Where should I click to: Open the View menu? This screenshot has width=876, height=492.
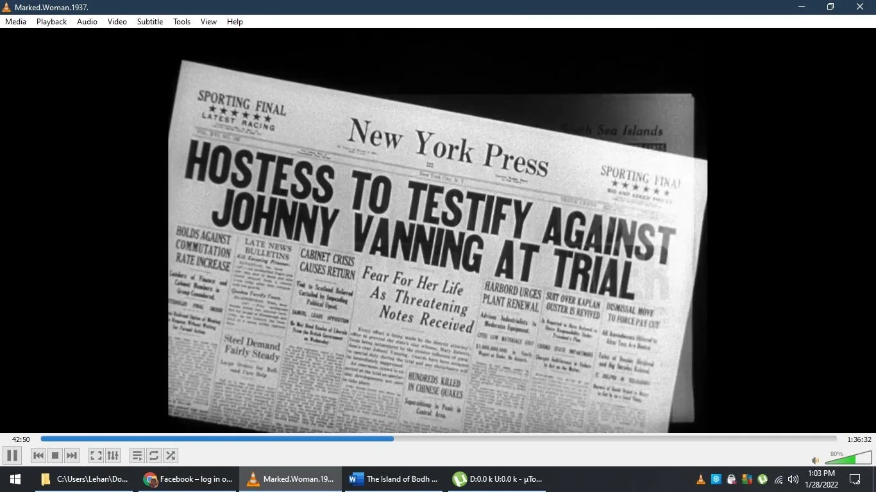coord(209,21)
